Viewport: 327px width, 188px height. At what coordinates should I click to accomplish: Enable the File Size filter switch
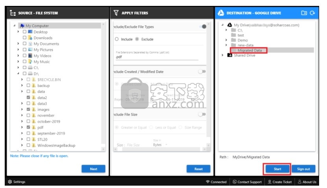tap(202, 114)
